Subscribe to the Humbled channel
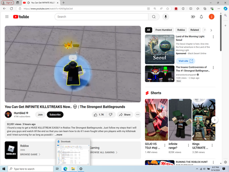The height and width of the screenshot is (172, 229). pyautogui.click(x=55, y=115)
